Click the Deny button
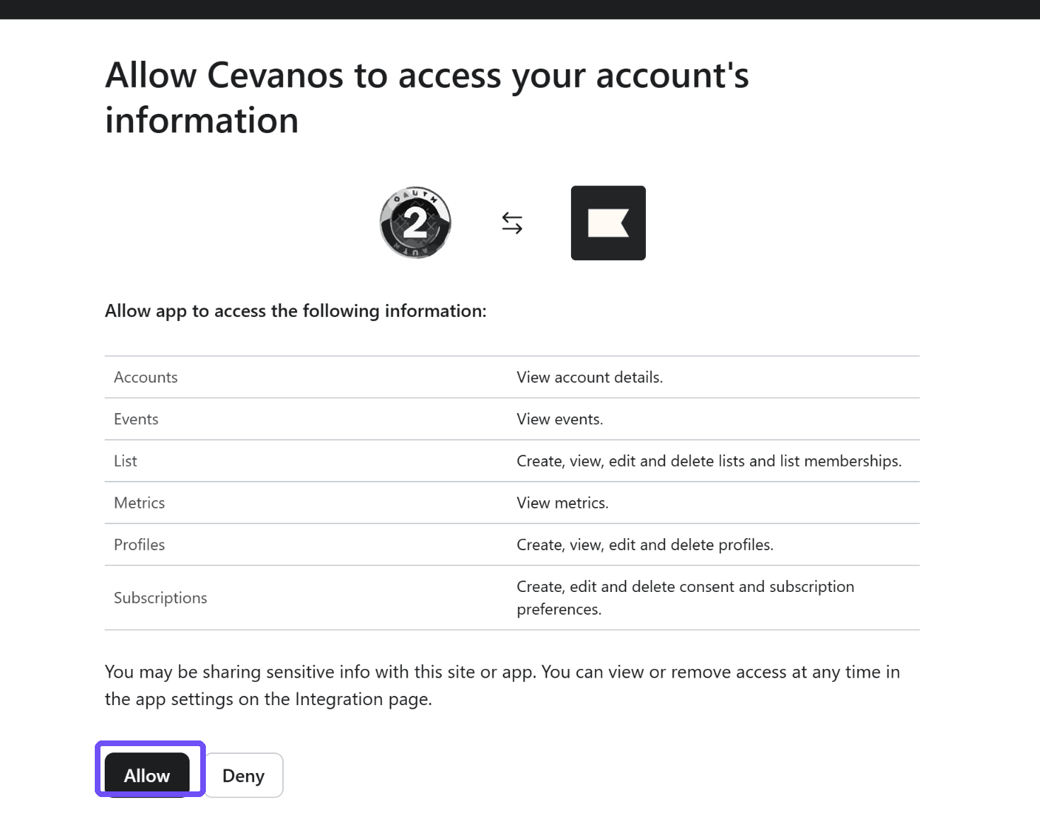Viewport: 1040px width, 831px height. [243, 775]
